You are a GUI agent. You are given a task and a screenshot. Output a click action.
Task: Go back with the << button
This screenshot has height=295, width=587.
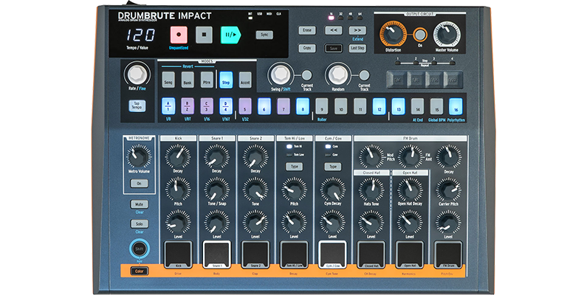[333, 30]
